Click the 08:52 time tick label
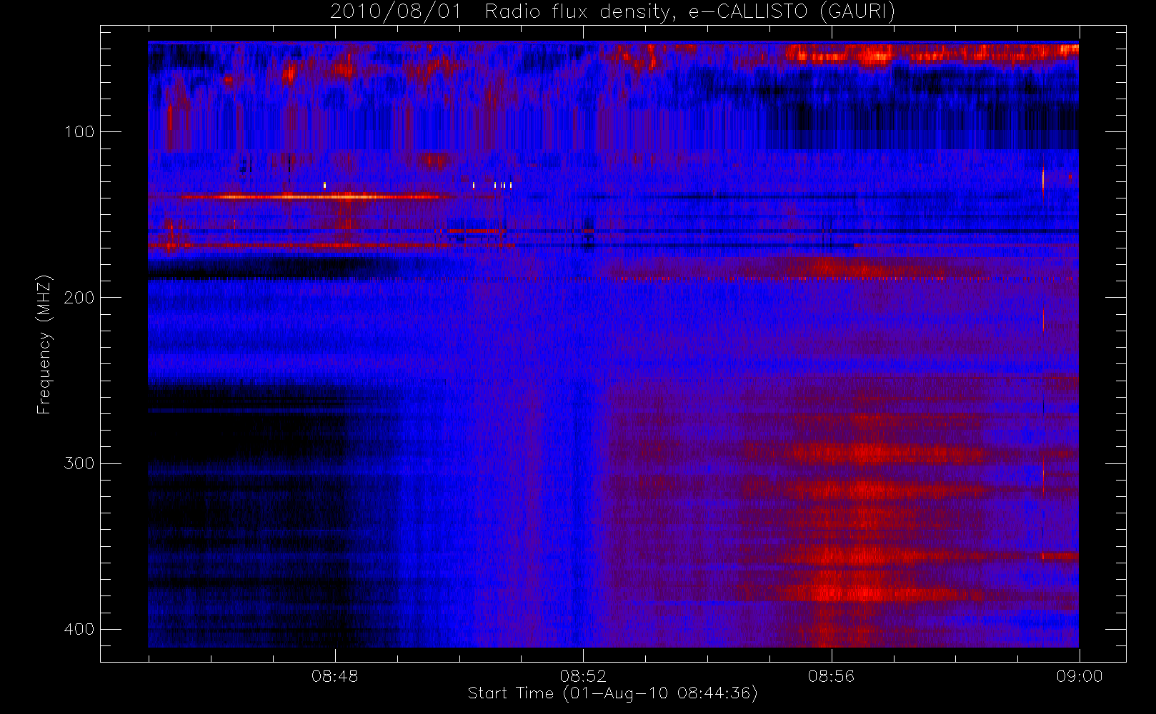Image resolution: width=1156 pixels, height=714 pixels. click(583, 675)
